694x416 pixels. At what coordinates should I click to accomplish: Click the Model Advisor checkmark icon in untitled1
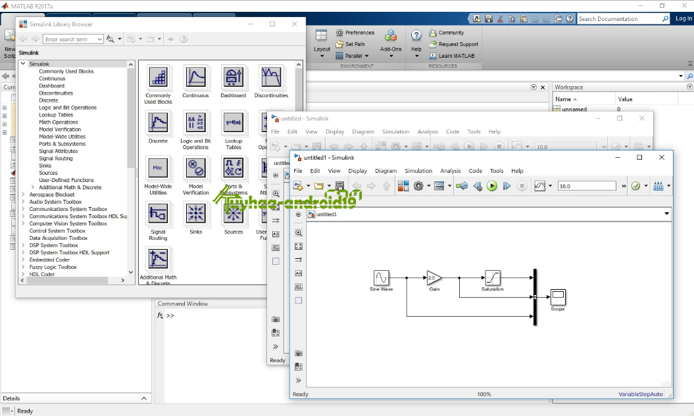[x=635, y=186]
